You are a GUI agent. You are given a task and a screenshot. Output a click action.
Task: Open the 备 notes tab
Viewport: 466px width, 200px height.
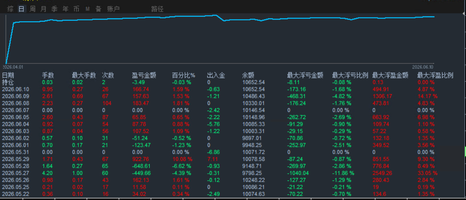pos(98,9)
